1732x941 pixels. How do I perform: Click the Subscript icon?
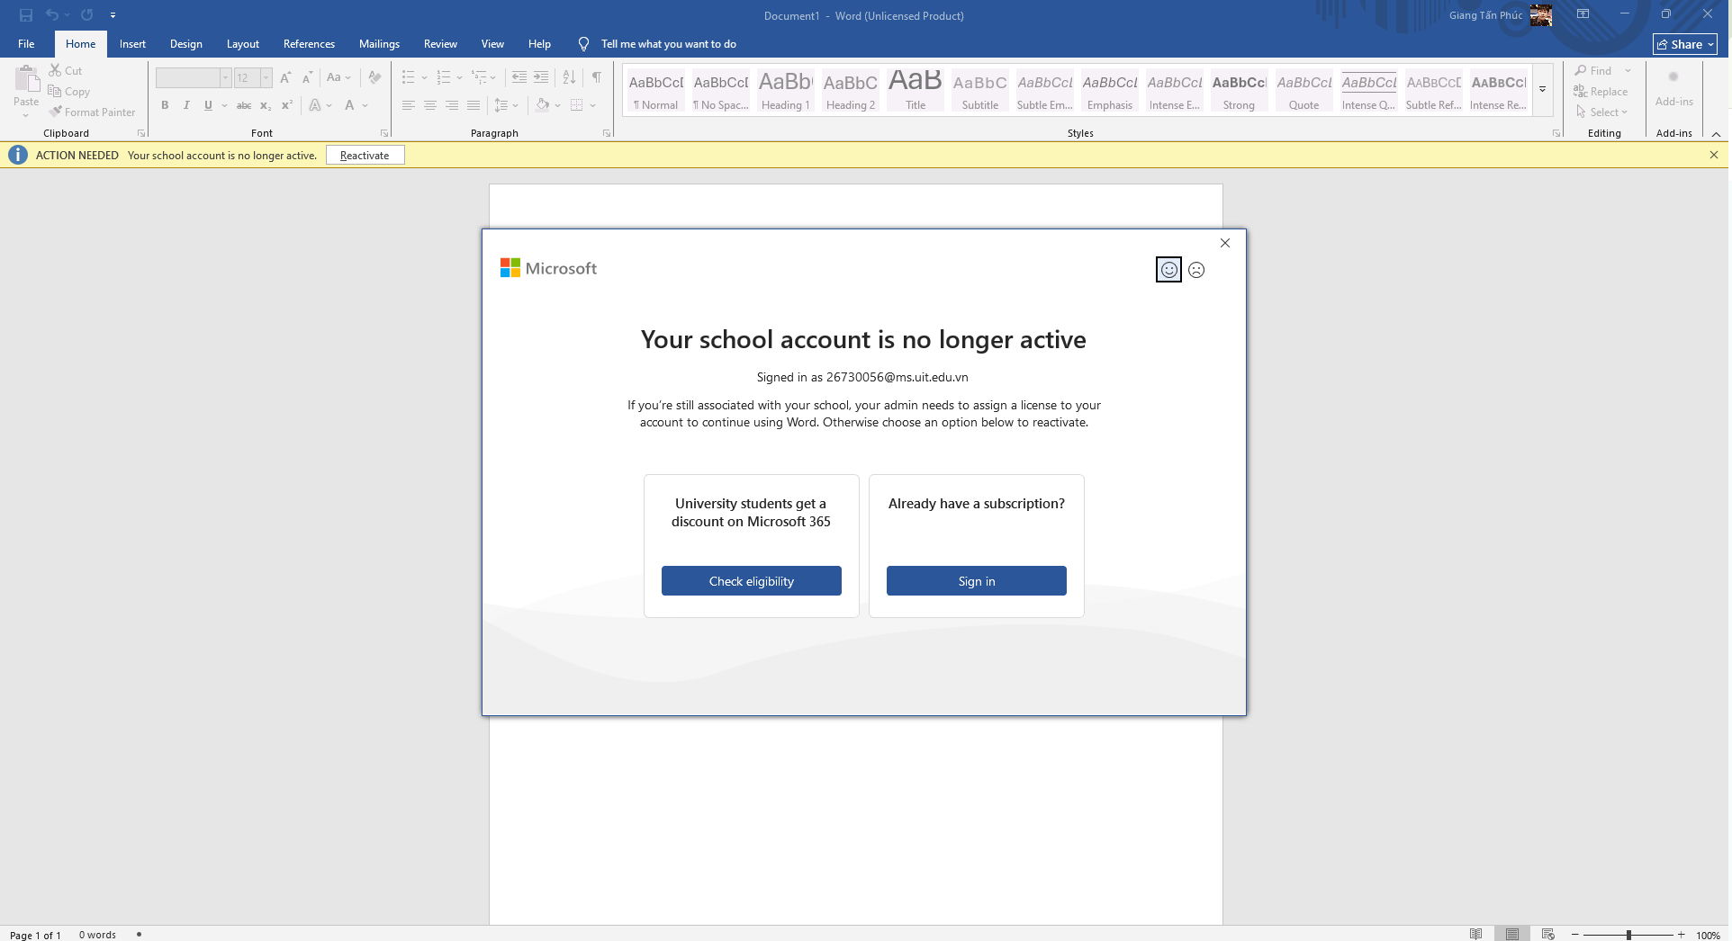pyautogui.click(x=266, y=105)
